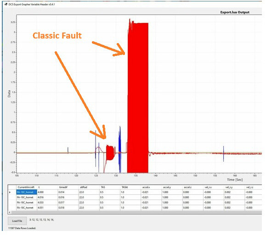
Task: Click the TASkt 1.0 cell in the 4.033 row
Action: (130, 203)
